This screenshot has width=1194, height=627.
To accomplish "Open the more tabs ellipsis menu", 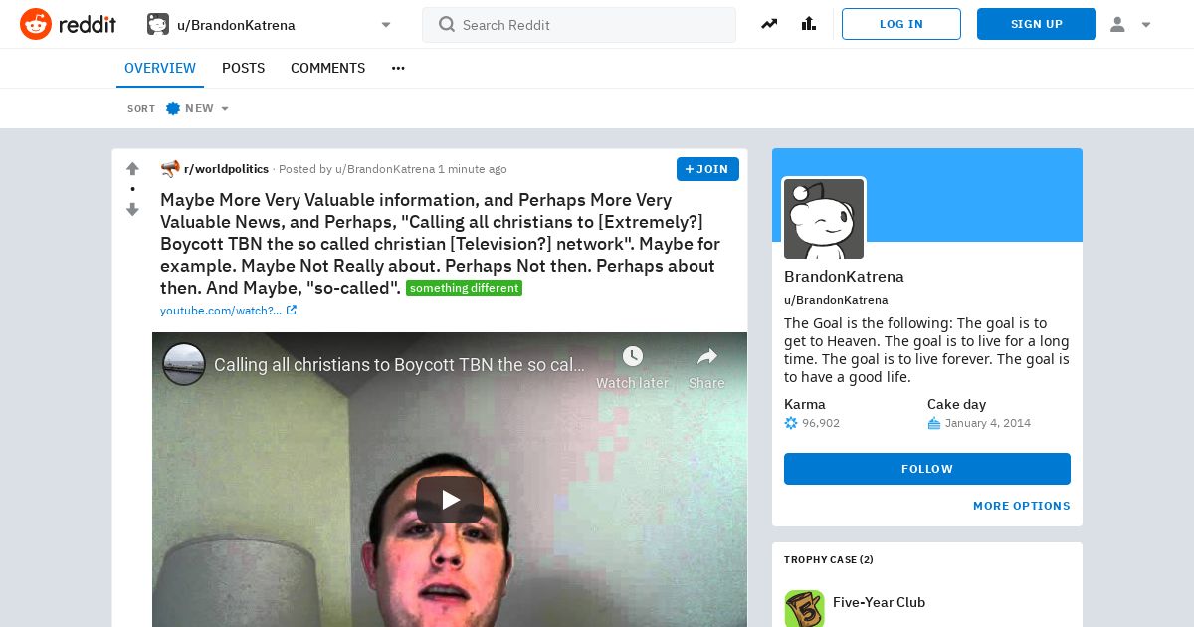I will [x=398, y=68].
